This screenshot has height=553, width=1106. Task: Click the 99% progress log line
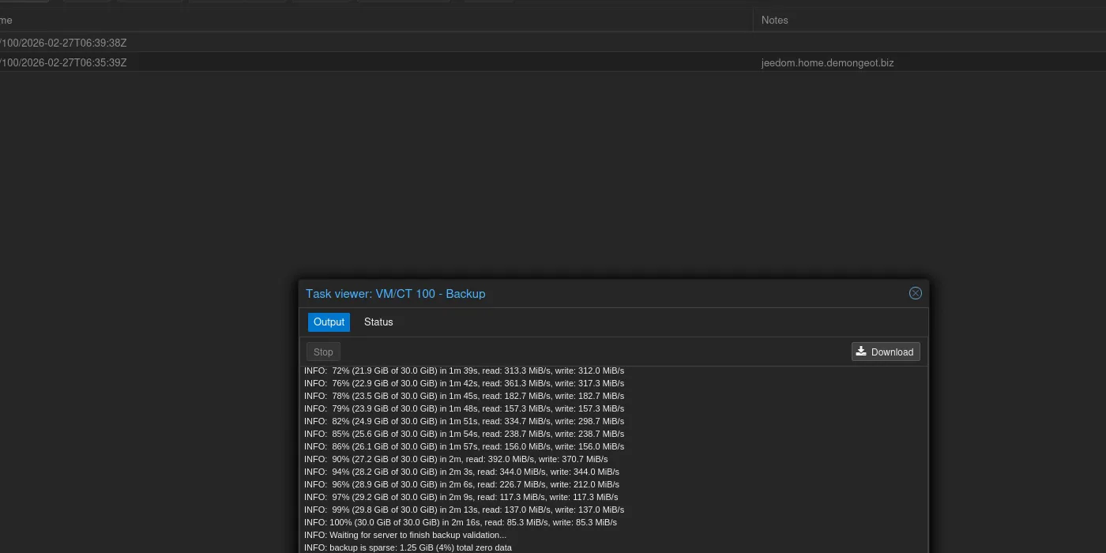(464, 510)
